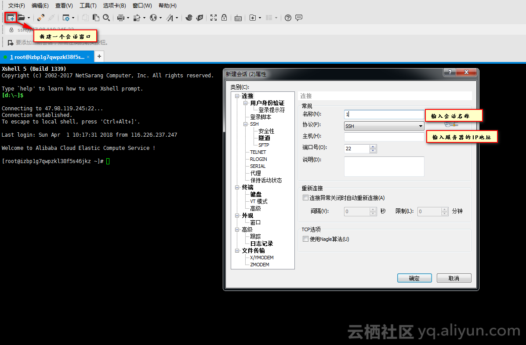Click the add current session arrow icon
The image size is (526, 345).
(x=11, y=43)
